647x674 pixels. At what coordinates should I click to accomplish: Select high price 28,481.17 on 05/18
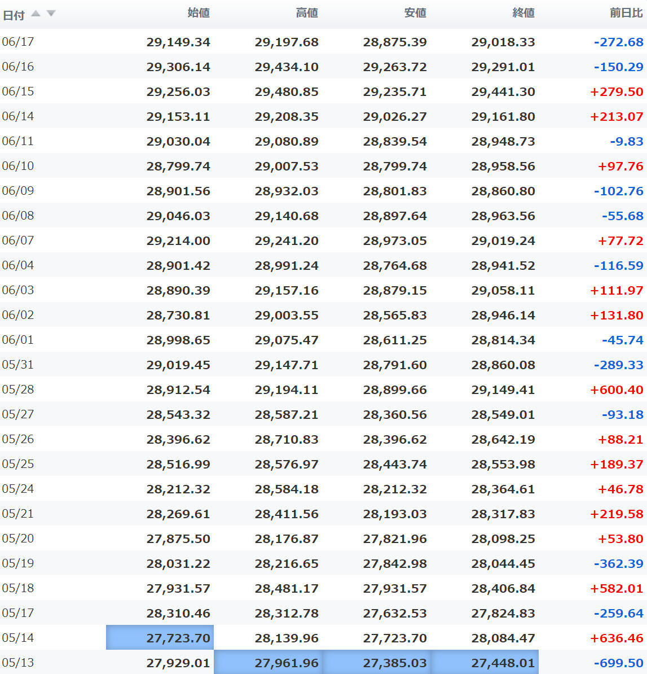click(287, 588)
